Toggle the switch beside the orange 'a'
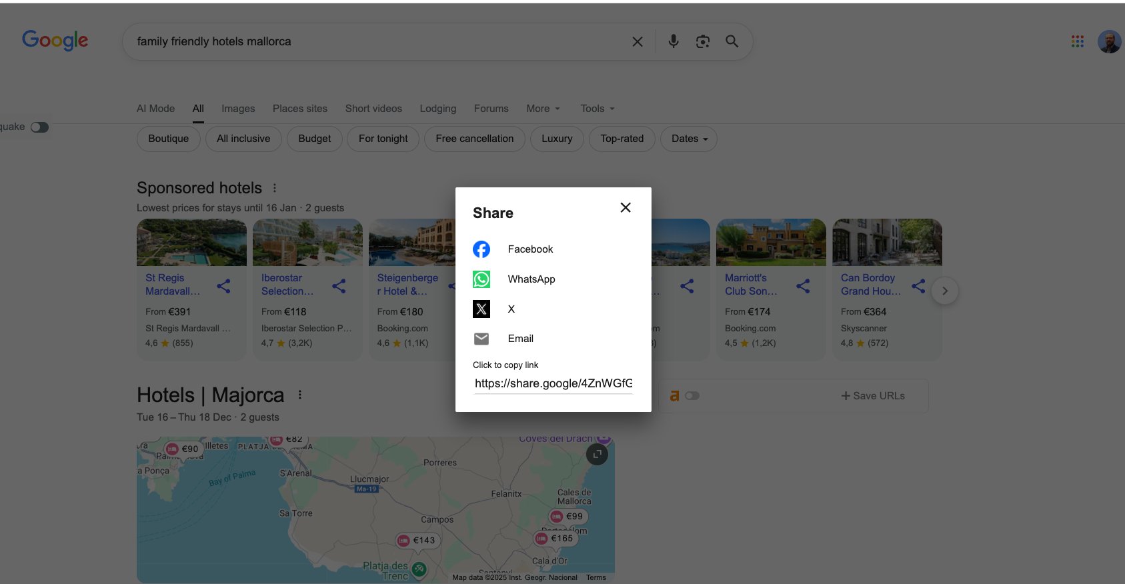 [x=692, y=396]
